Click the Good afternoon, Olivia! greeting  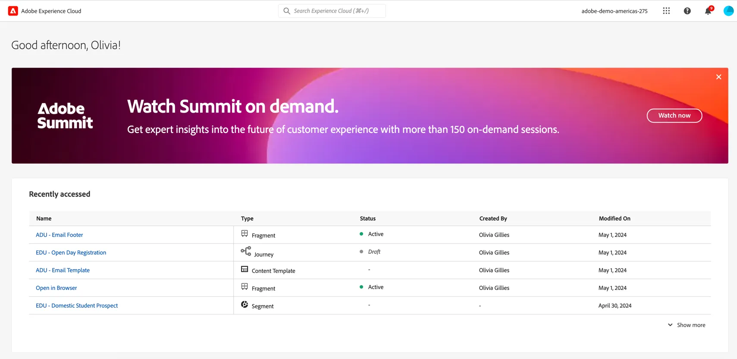tap(66, 45)
